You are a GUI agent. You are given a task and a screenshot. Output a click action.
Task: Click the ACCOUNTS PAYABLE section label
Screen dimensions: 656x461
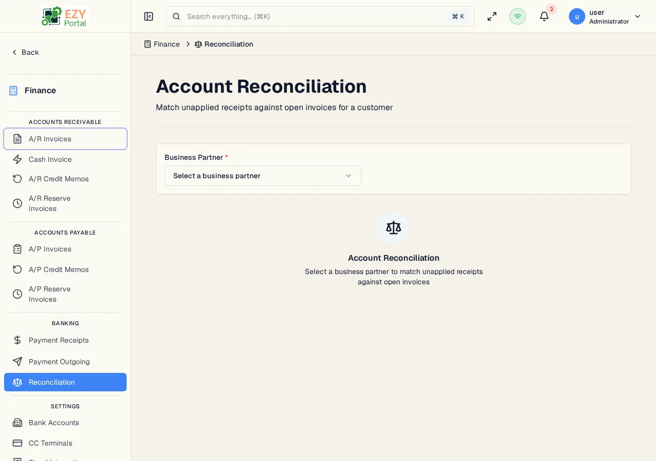[x=65, y=233]
